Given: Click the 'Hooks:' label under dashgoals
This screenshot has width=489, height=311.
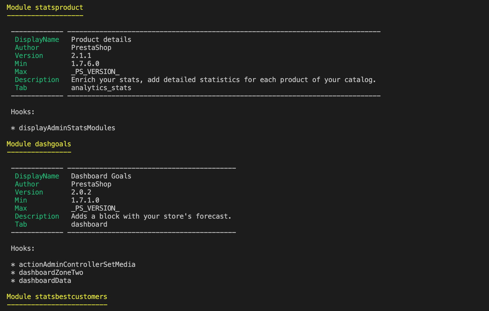Looking at the screenshot, I should 23,248.
